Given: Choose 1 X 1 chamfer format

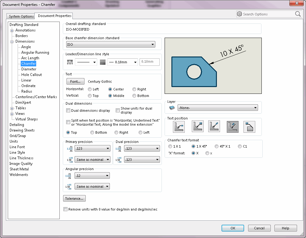Looking at the screenshot, I should (170, 146).
